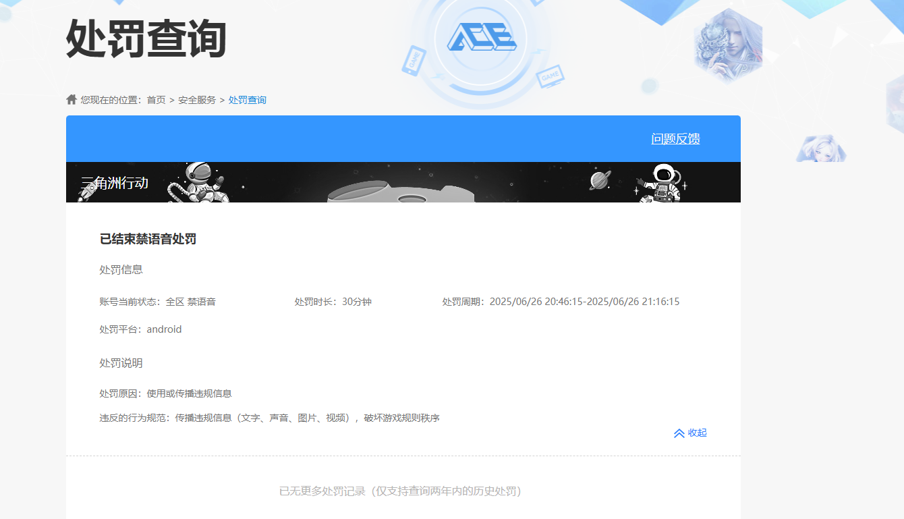The height and width of the screenshot is (519, 904).
Task: Click the 处罚周期 date range text
Action: pyautogui.click(x=561, y=302)
